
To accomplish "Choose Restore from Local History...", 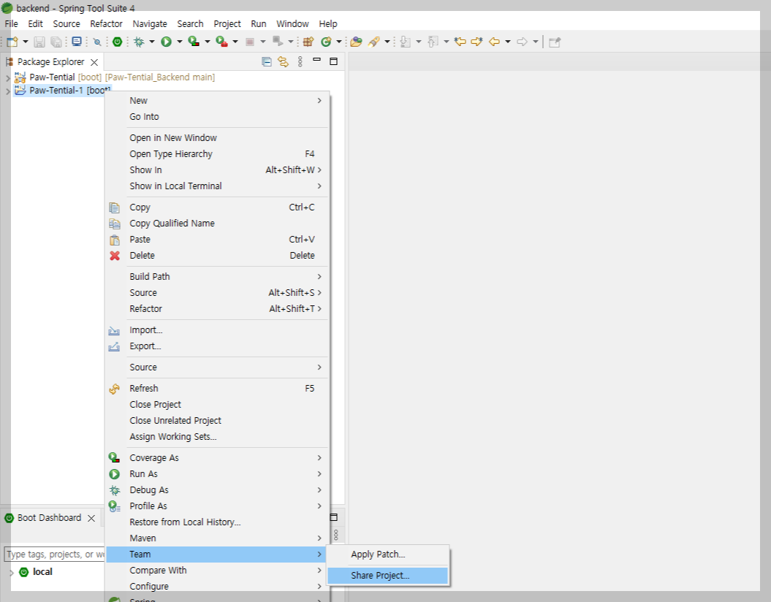I will [216, 522].
